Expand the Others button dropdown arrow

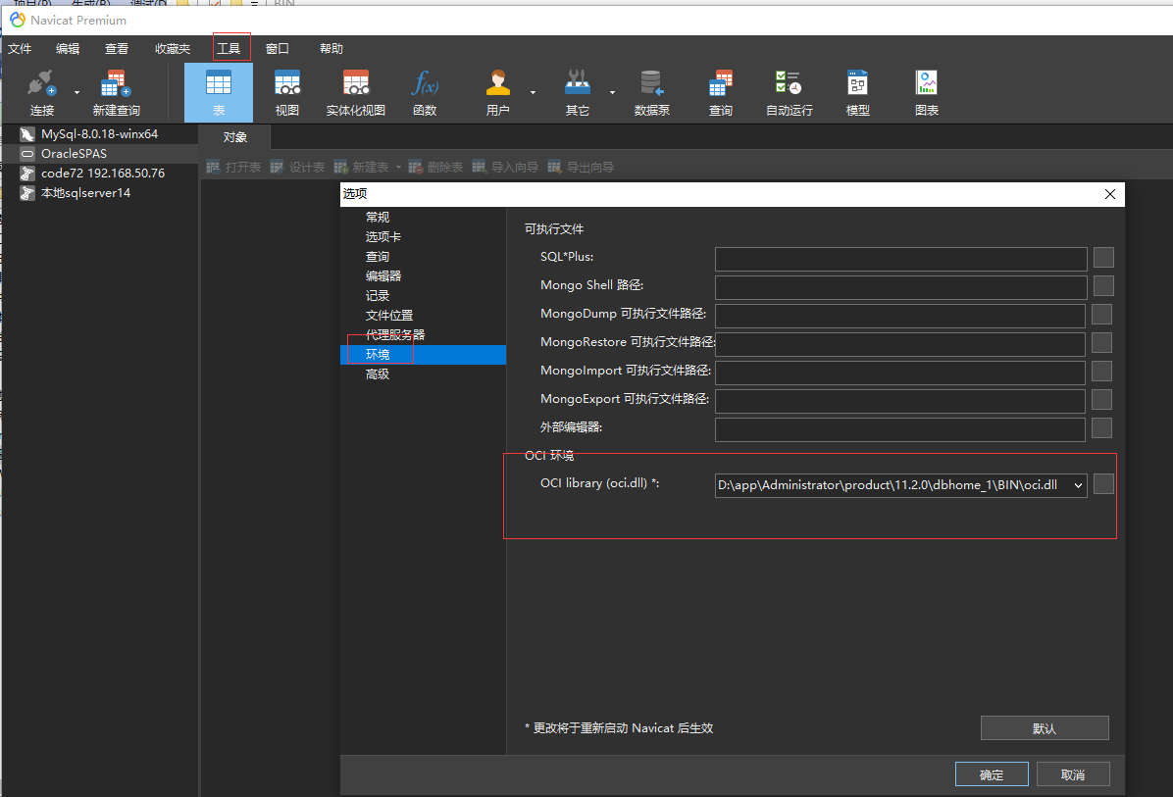(x=612, y=93)
